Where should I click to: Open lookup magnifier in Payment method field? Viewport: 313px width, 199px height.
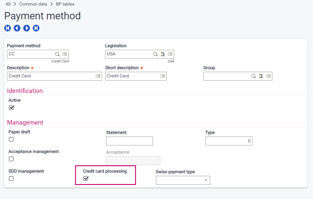[57, 54]
